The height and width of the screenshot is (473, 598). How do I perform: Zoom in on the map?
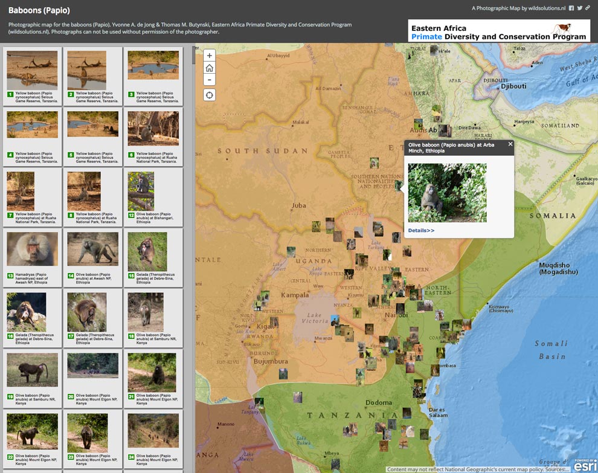(x=210, y=56)
